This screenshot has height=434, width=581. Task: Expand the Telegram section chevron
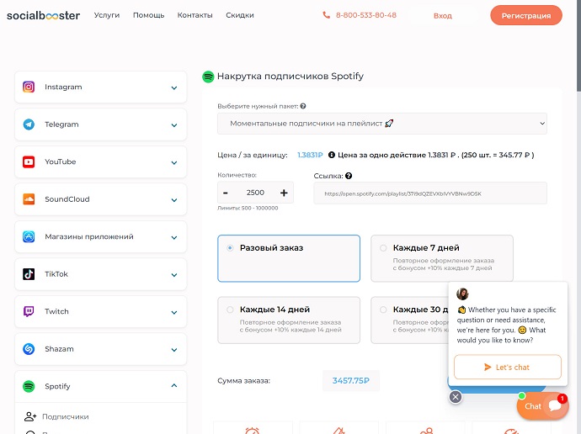pos(174,125)
